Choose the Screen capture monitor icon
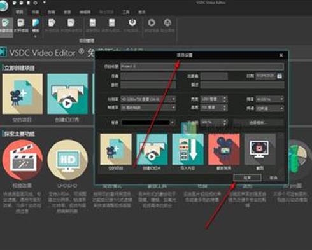This screenshot has width=312, height=250. (260, 149)
